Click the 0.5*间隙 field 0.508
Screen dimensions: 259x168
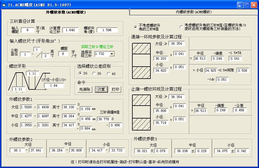[243, 70]
